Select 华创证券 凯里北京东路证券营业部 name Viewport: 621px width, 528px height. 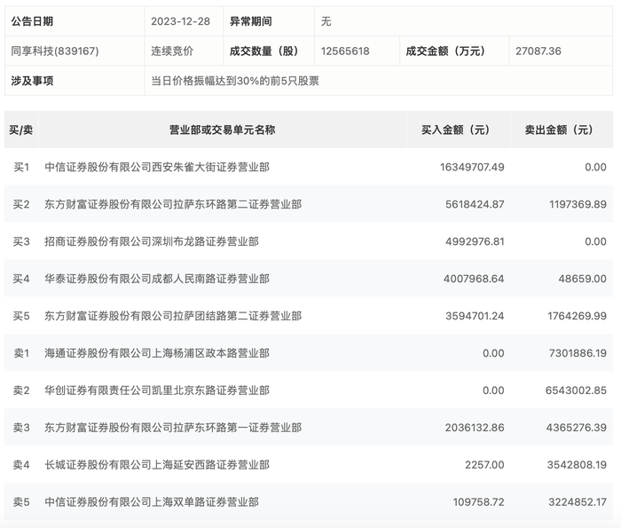click(157, 390)
